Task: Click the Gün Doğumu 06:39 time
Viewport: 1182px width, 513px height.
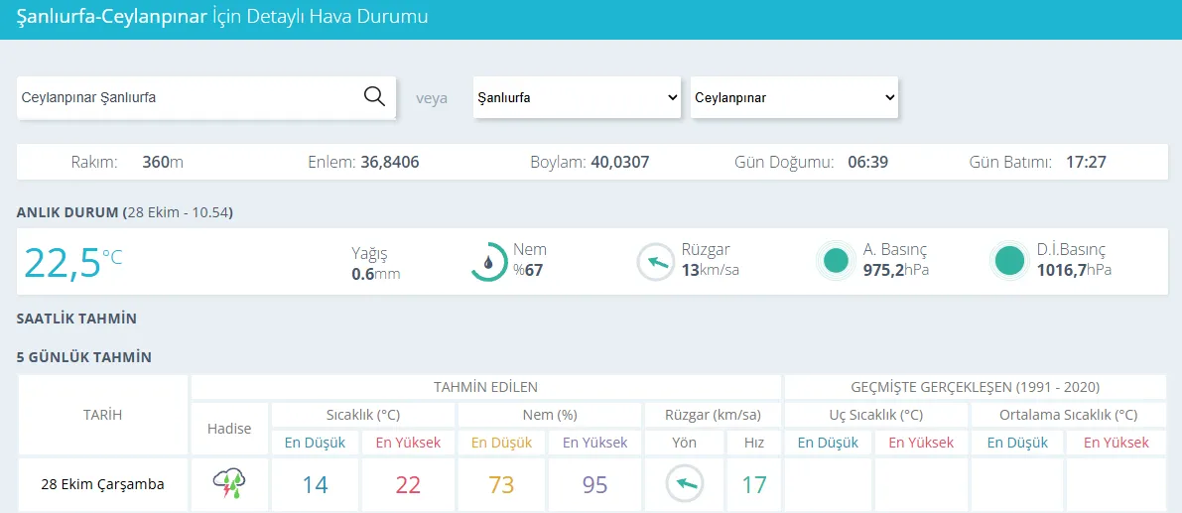Action: 868,162
